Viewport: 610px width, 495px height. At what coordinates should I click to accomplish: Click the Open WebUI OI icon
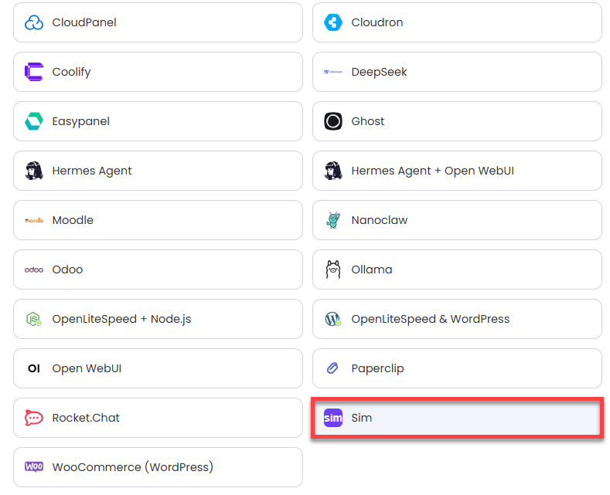(34, 368)
